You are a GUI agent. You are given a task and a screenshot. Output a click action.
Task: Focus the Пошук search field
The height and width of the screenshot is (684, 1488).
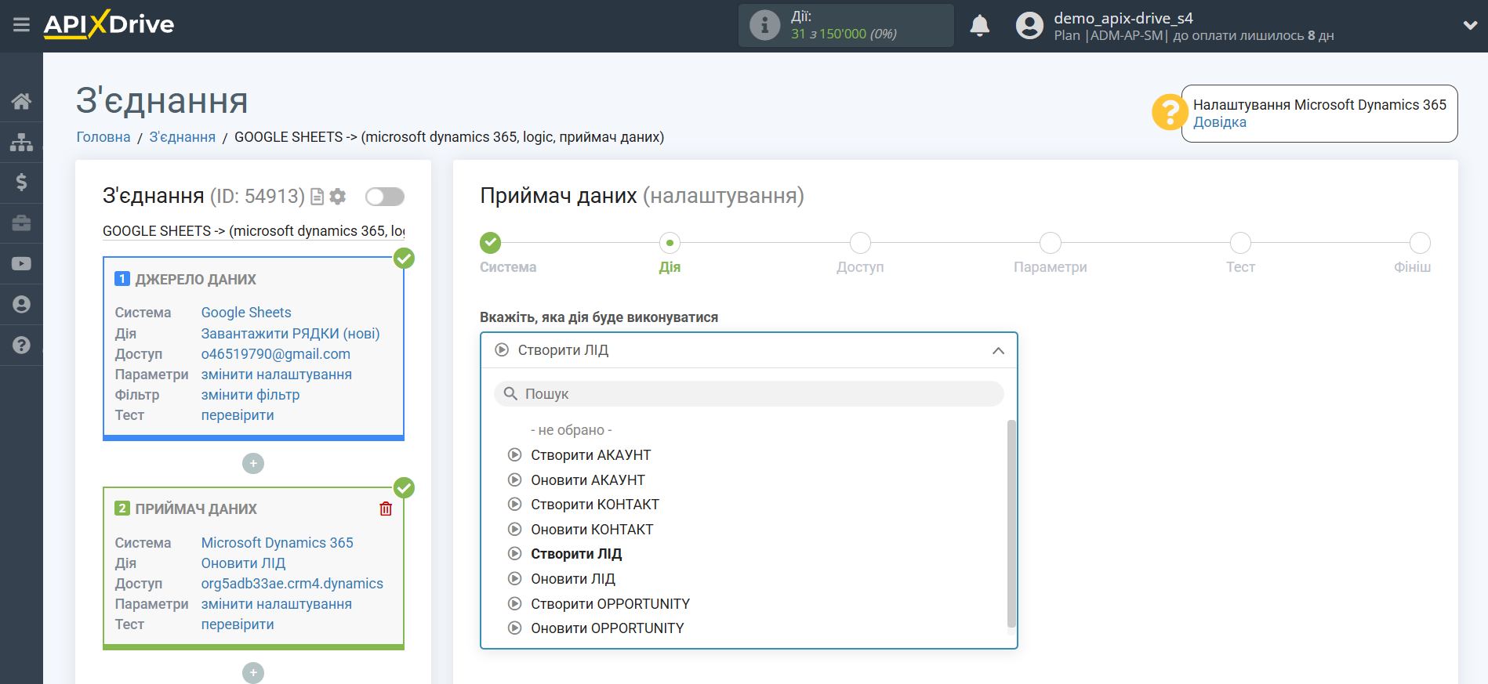click(x=749, y=394)
